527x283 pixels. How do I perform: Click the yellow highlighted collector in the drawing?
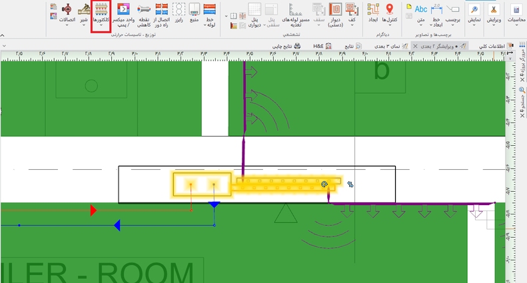[201, 184]
